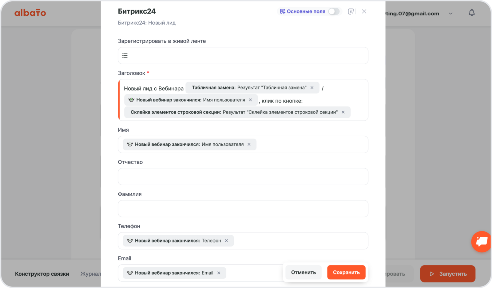Remove "Склейка элементов строковой секции" tag

[x=343, y=112]
